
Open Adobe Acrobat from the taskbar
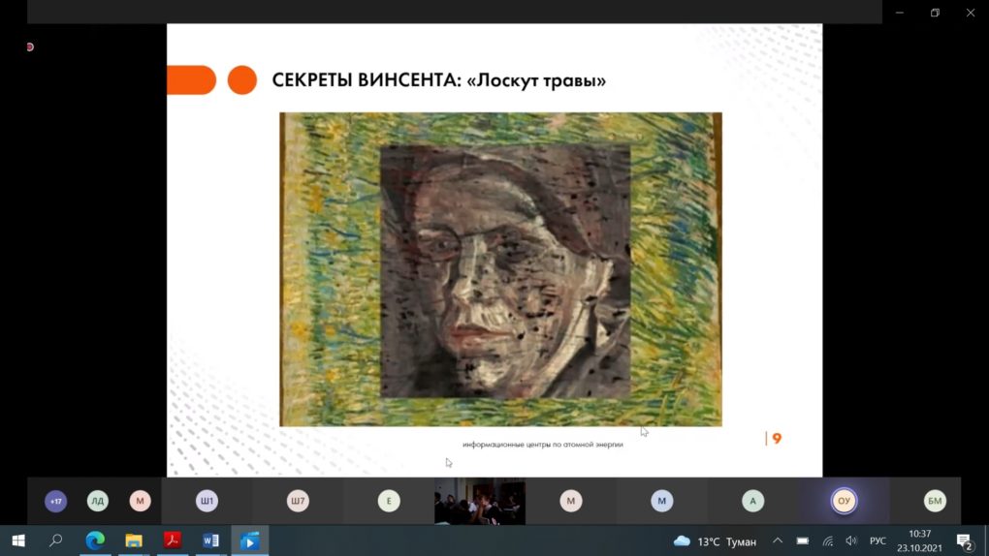(173, 541)
